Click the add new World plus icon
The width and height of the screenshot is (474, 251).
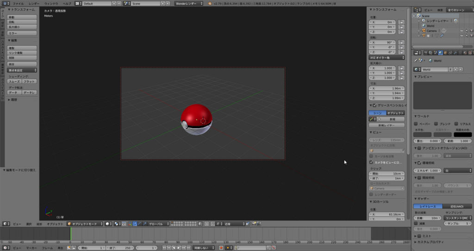455,69
